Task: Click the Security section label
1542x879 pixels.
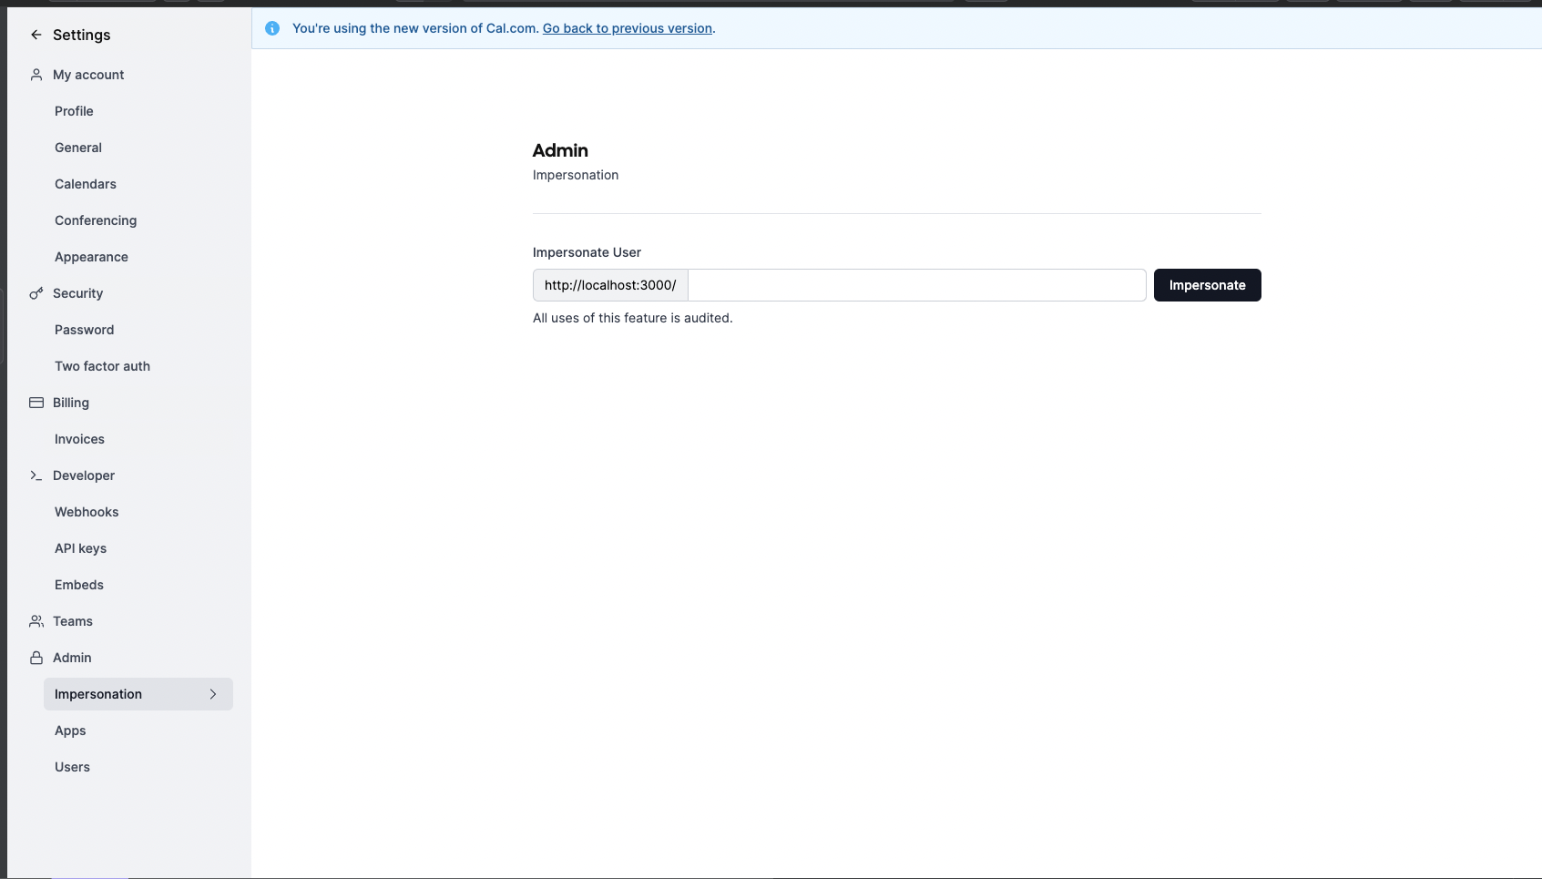Action: tap(77, 293)
